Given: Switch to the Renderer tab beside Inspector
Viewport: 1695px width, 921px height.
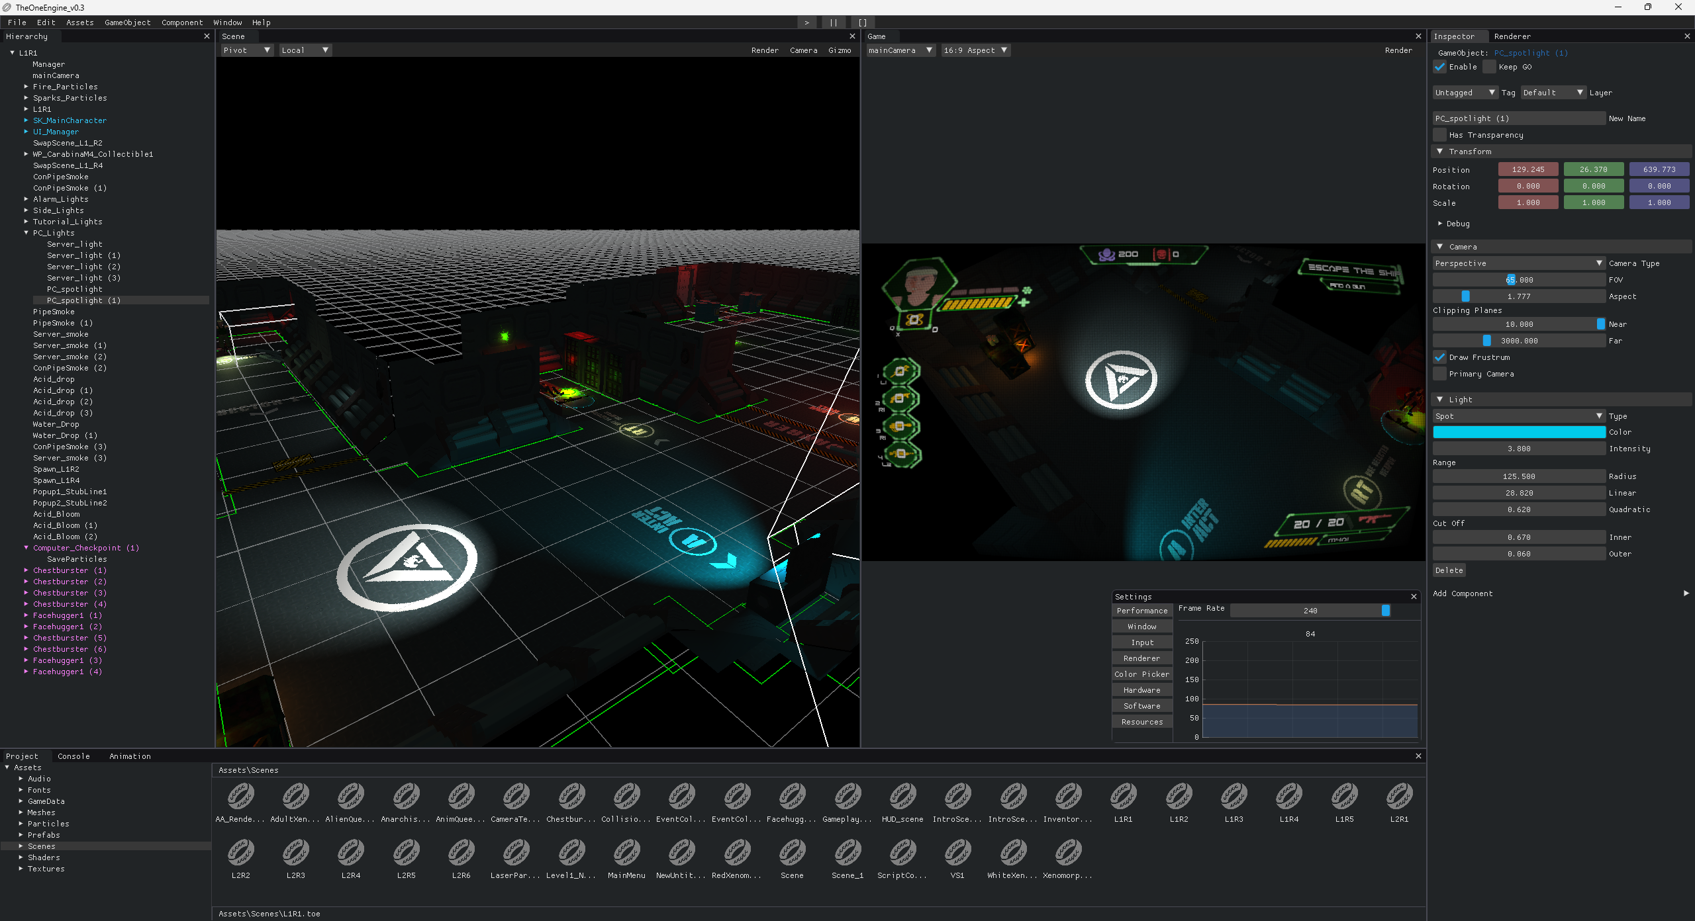Looking at the screenshot, I should 1512,36.
